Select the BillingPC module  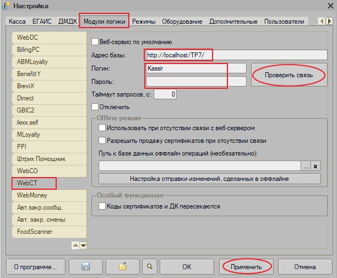pyautogui.click(x=50, y=50)
